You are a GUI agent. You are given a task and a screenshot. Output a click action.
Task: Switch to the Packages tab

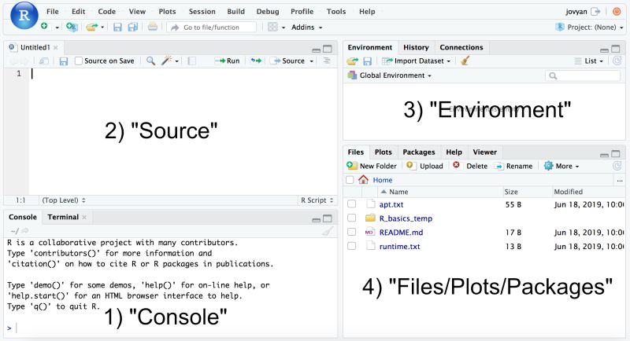click(419, 152)
